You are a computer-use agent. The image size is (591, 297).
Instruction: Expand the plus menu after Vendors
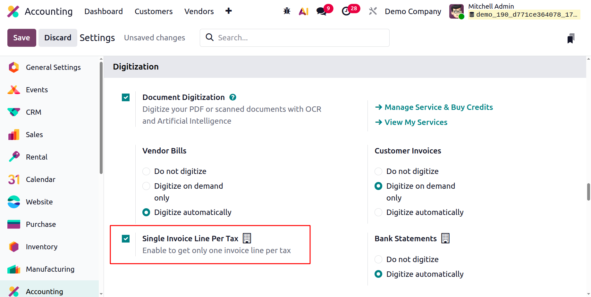point(229,11)
